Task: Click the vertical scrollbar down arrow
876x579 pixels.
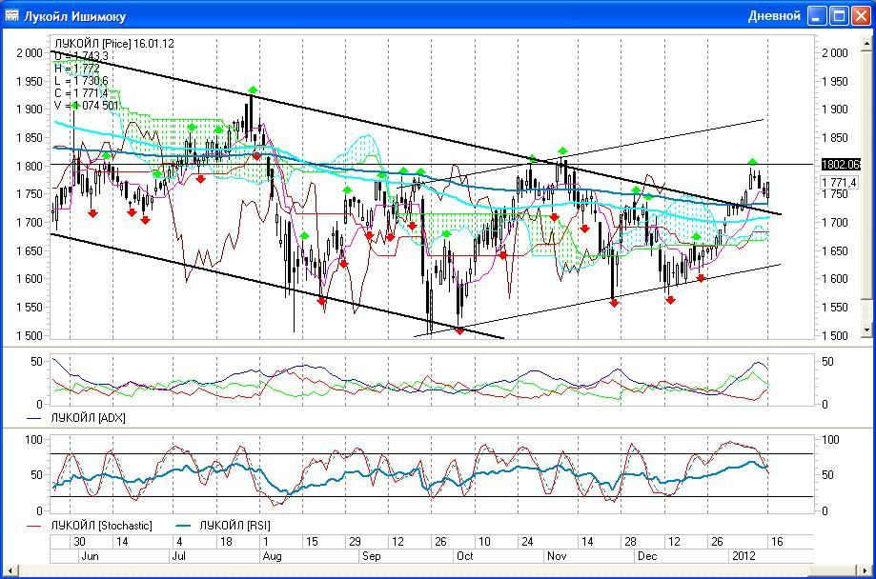Action: click(x=867, y=329)
